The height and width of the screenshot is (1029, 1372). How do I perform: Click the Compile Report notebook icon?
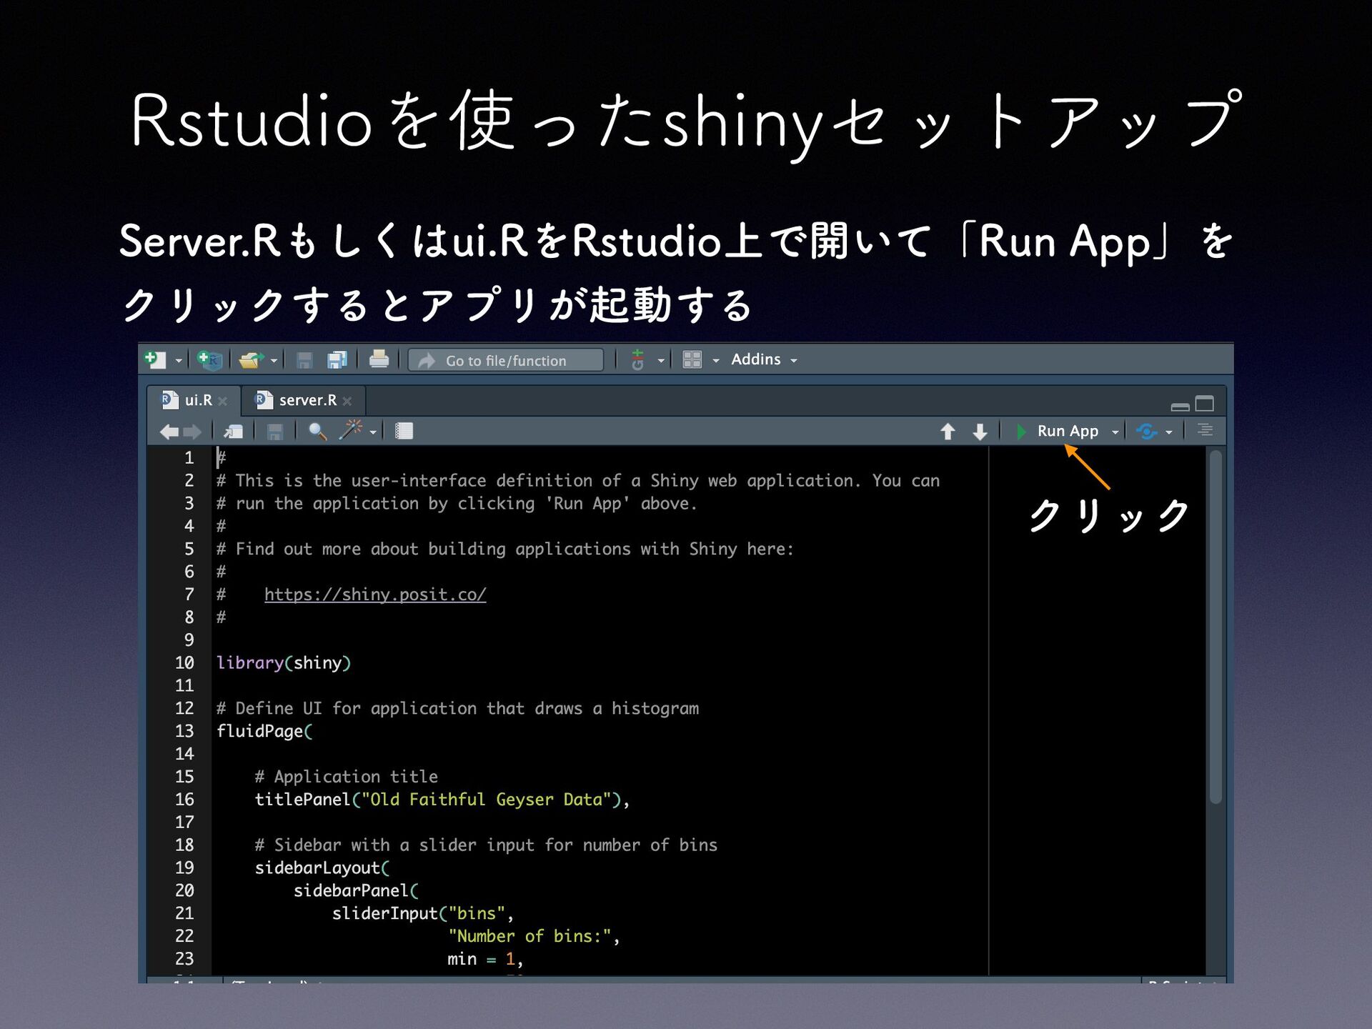404,431
